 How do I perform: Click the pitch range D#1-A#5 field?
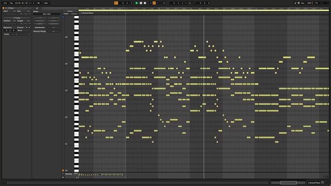coord(47,14)
